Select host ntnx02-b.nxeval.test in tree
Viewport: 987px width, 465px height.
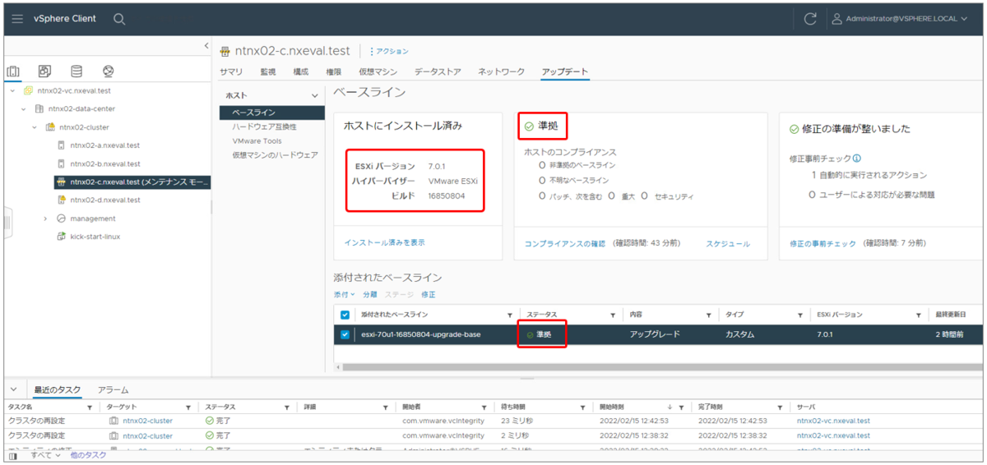[105, 163]
